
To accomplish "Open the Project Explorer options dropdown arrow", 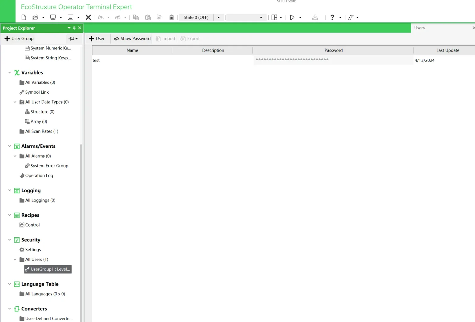I will pos(69,28).
